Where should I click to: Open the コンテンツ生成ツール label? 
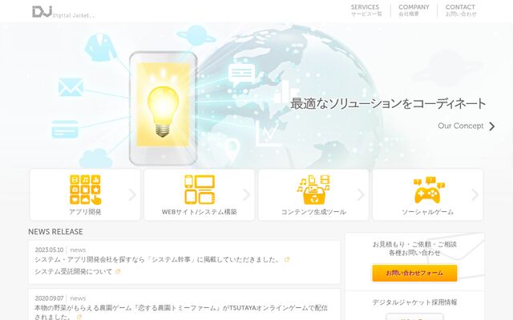(x=313, y=212)
